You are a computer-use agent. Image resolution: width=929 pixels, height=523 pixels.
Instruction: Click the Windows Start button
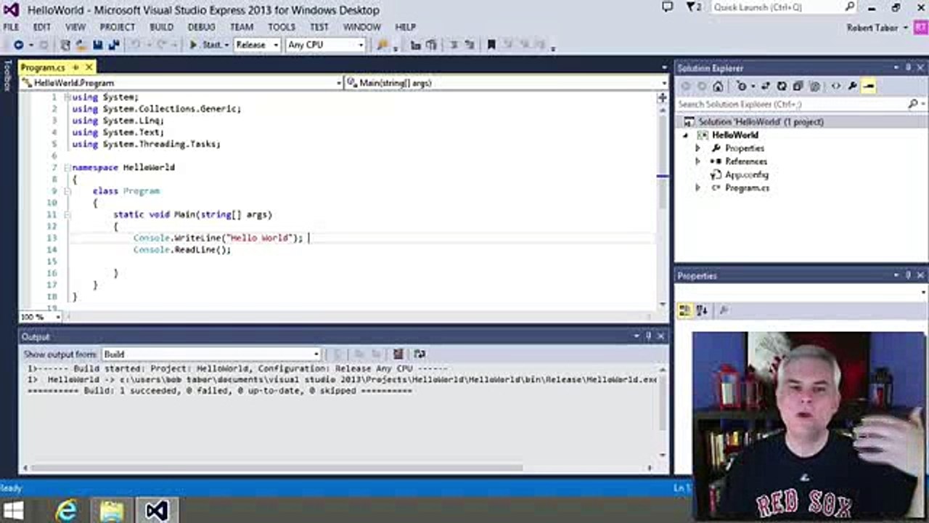point(13,511)
